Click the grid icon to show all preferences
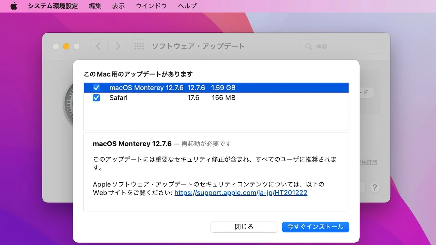436x245 pixels. (139, 46)
